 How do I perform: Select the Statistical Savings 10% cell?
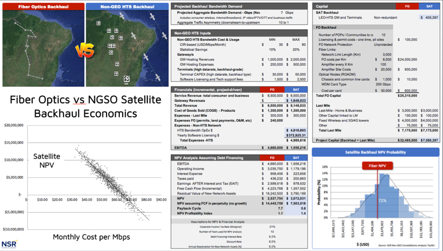(272, 50)
